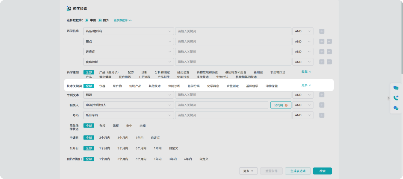Collapse the side panel with the arrow
This screenshot has width=403, height=179.
click(389, 98)
